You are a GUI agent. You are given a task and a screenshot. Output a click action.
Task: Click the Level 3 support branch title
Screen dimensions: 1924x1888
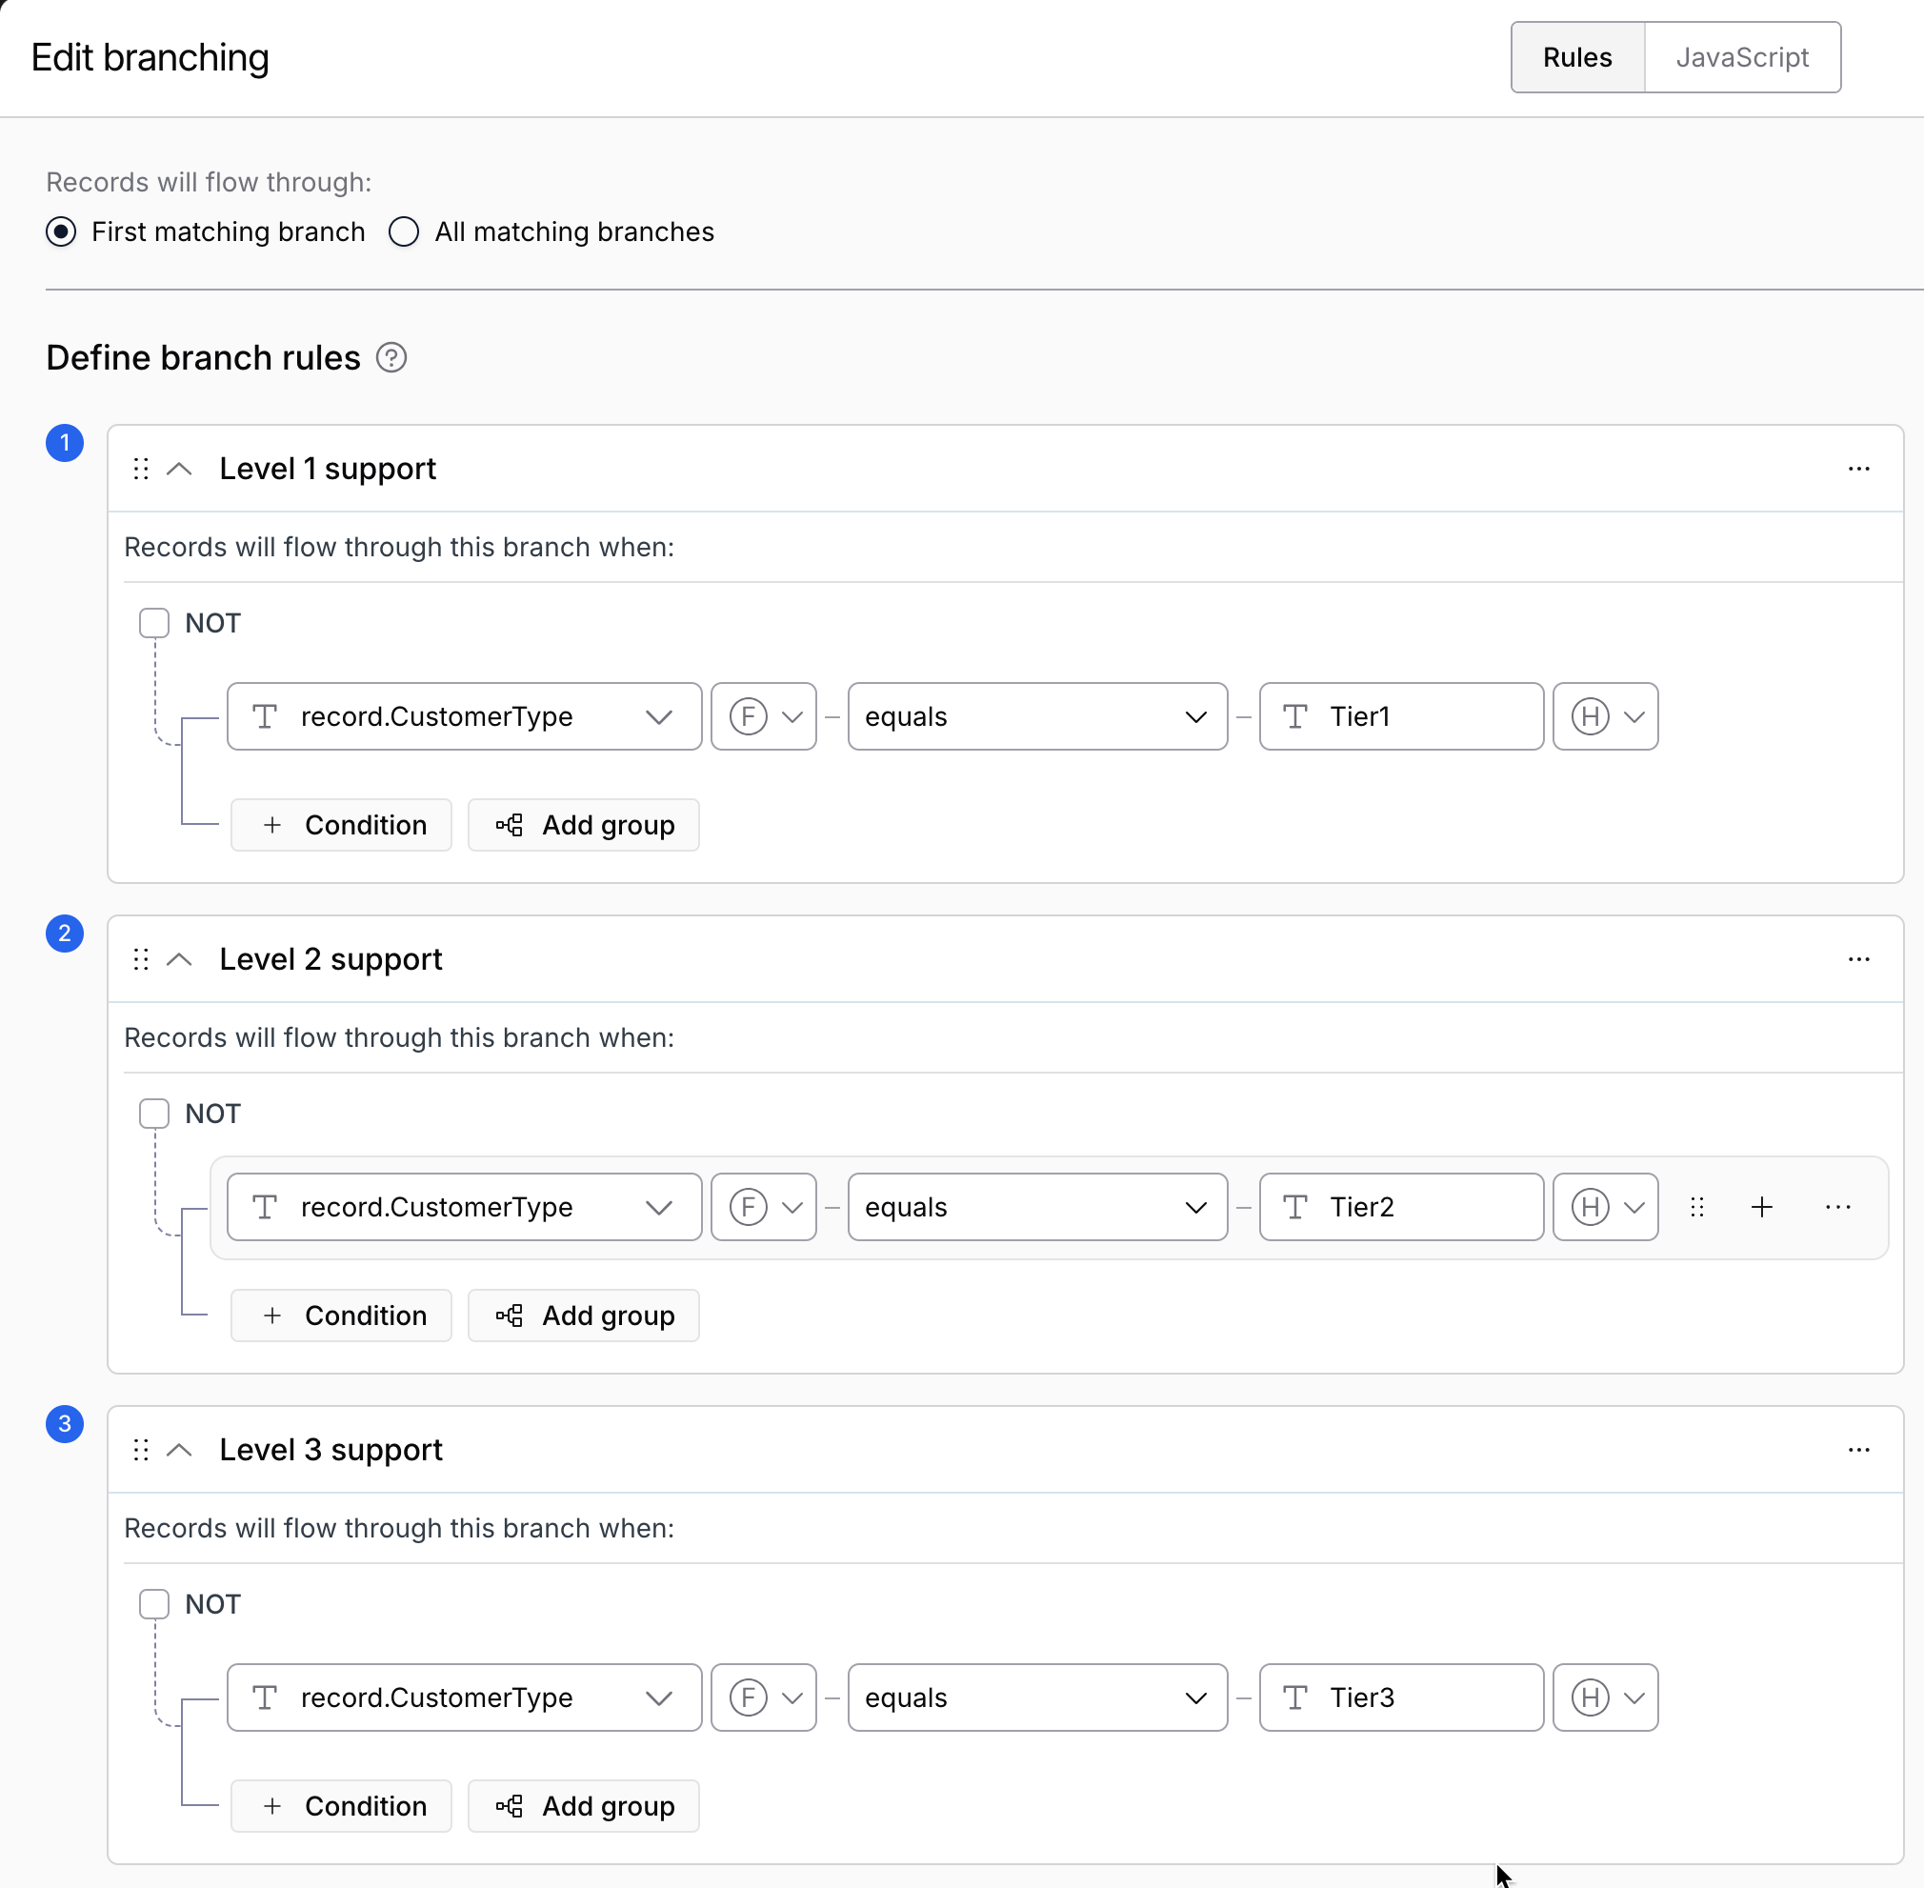tap(331, 1451)
